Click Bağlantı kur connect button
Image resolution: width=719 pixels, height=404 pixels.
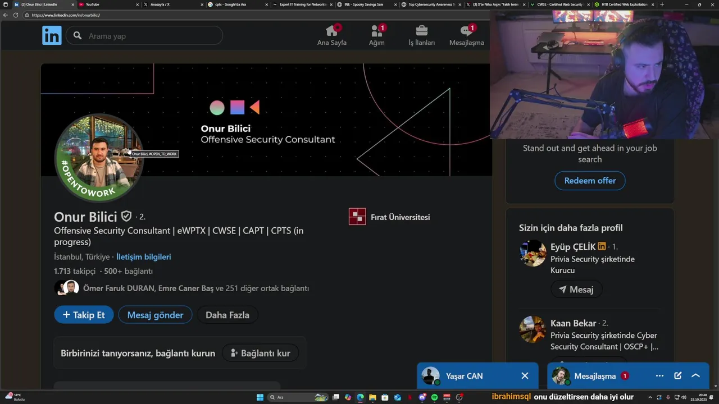point(260,353)
